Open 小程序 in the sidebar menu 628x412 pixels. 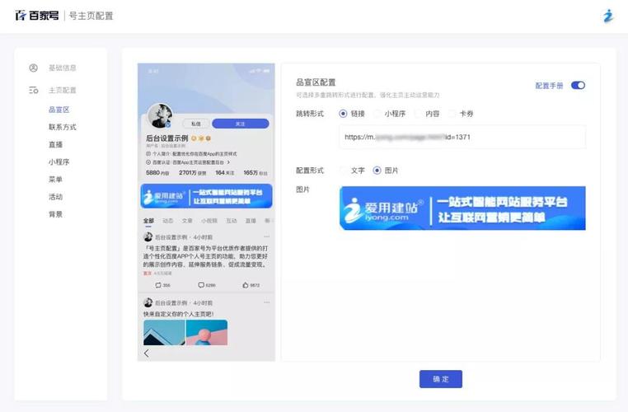click(x=59, y=162)
